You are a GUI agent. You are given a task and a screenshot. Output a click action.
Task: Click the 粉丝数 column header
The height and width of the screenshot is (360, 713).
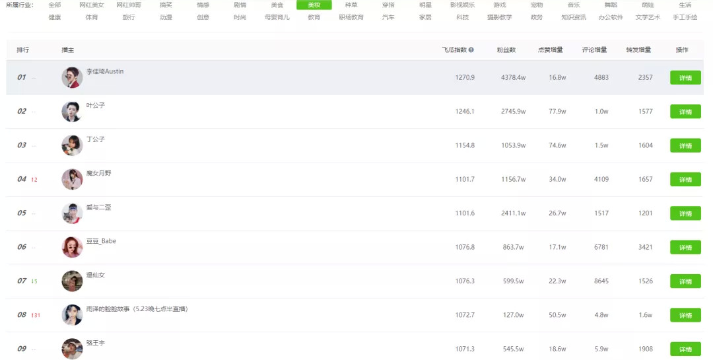(506, 50)
